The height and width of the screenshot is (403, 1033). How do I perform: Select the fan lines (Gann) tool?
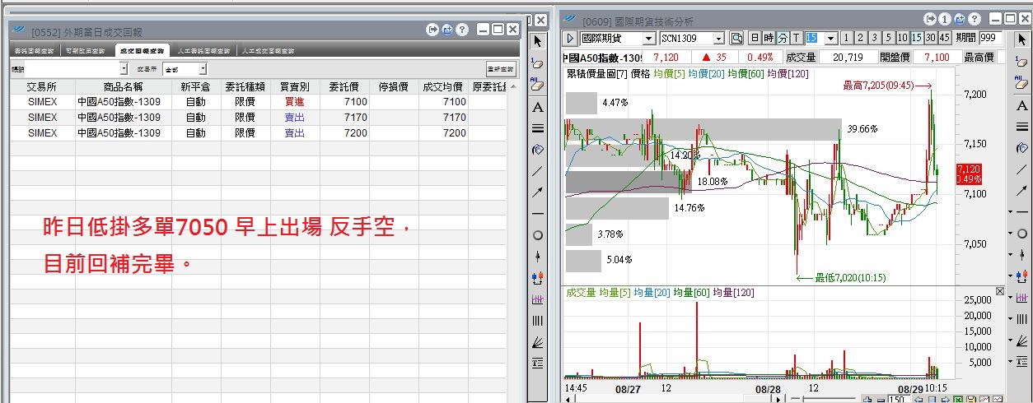(538, 342)
